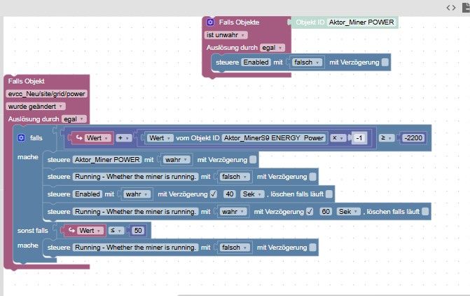Screen dimensions: 470x296
Task: Open gear settings on Falls Objekte block
Action: 210,22
